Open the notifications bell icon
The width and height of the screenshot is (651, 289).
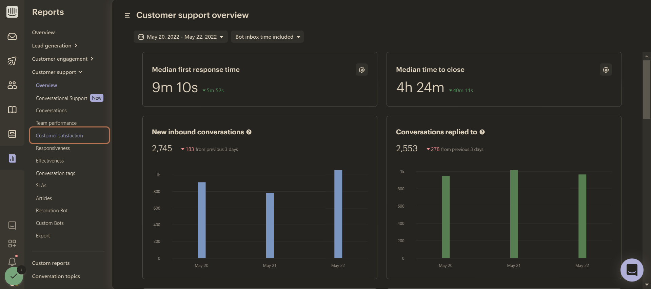[12, 262]
